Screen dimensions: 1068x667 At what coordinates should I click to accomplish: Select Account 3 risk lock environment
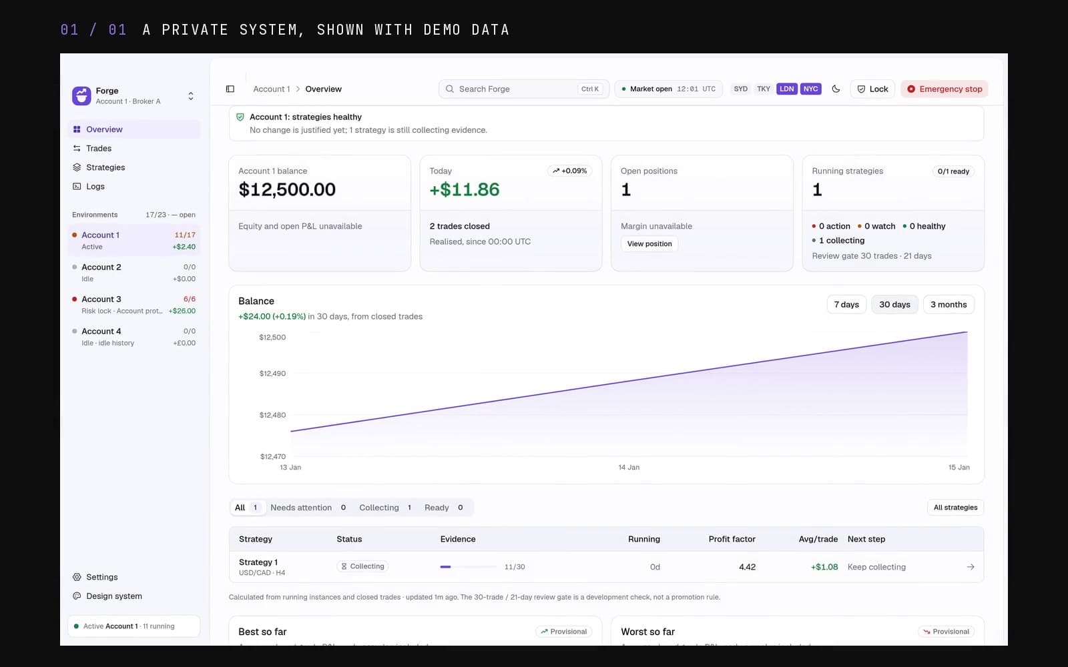tap(134, 305)
